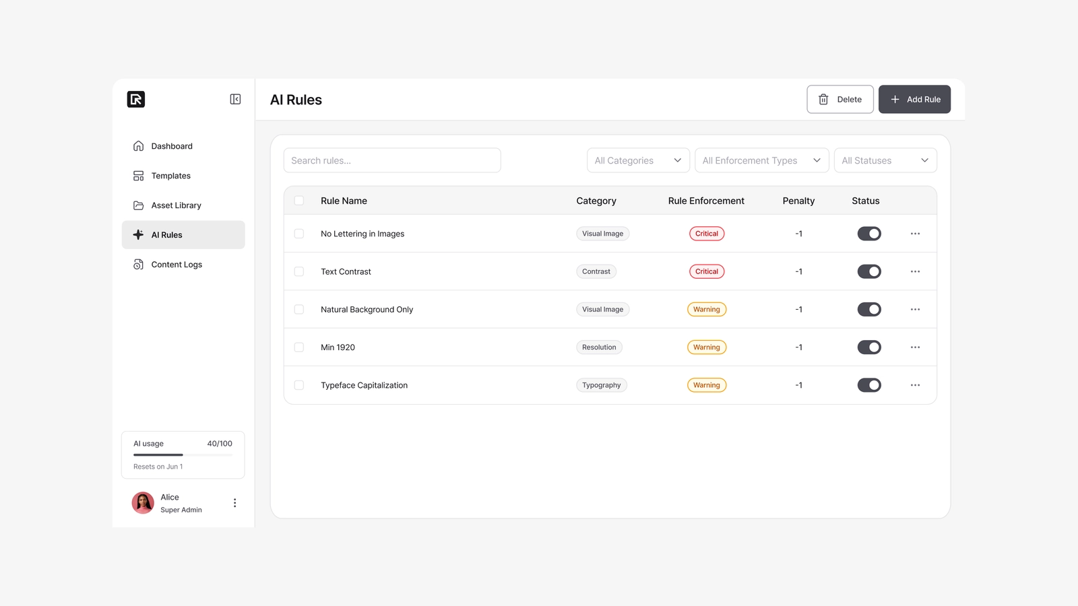
Task: Open the All Statuses dropdown
Action: [x=885, y=160]
